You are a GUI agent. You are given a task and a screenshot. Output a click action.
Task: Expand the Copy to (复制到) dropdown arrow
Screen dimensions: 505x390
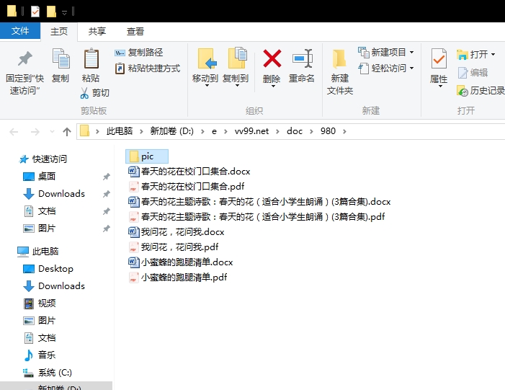click(x=237, y=86)
